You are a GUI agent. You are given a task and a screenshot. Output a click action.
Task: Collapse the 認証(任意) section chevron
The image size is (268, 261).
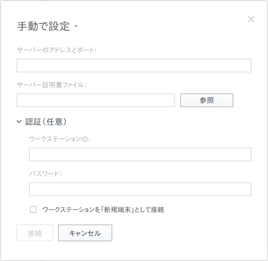pyautogui.click(x=19, y=122)
